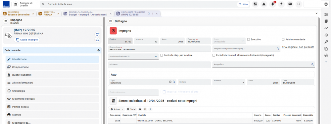Open the plug connection icon in right sidebar
This screenshot has width=331, height=124.
(326, 42)
